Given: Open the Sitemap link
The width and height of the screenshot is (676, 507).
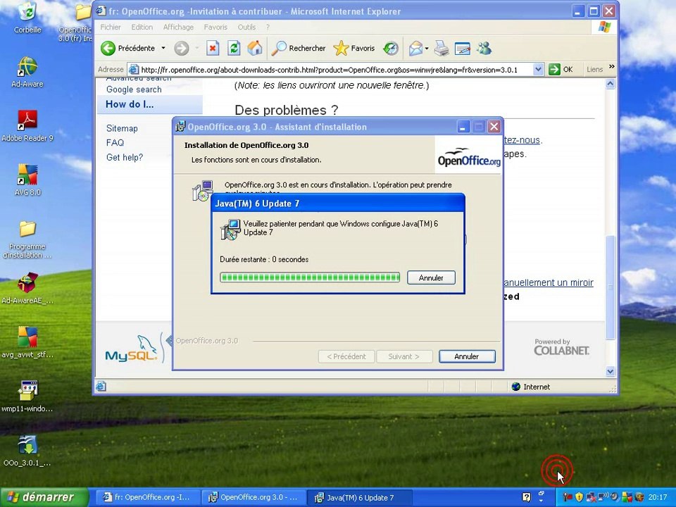Looking at the screenshot, I should point(122,128).
